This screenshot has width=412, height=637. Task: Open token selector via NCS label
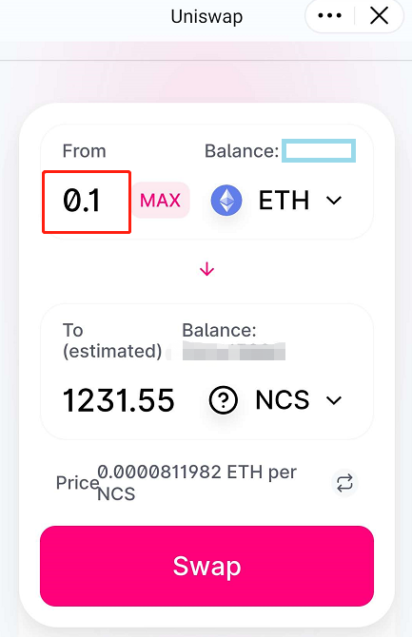pyautogui.click(x=283, y=400)
